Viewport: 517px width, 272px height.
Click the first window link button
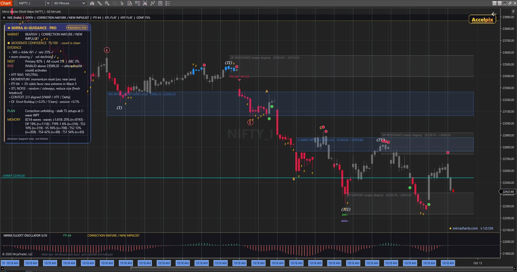coord(494,3)
